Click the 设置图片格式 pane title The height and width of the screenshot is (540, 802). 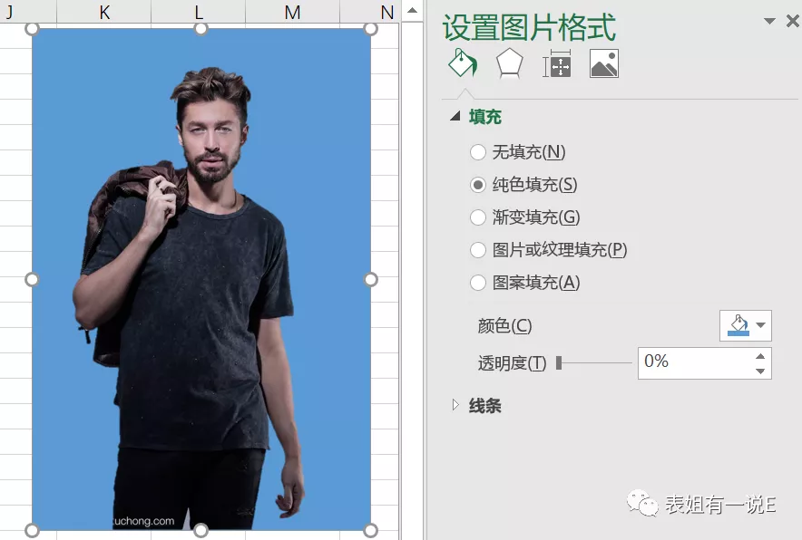pos(529,27)
